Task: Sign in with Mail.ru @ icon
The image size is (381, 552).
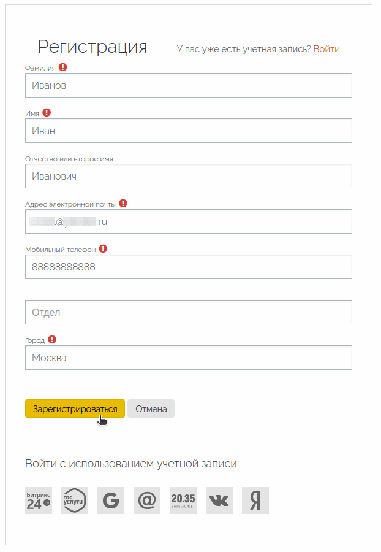Action: click(x=147, y=500)
